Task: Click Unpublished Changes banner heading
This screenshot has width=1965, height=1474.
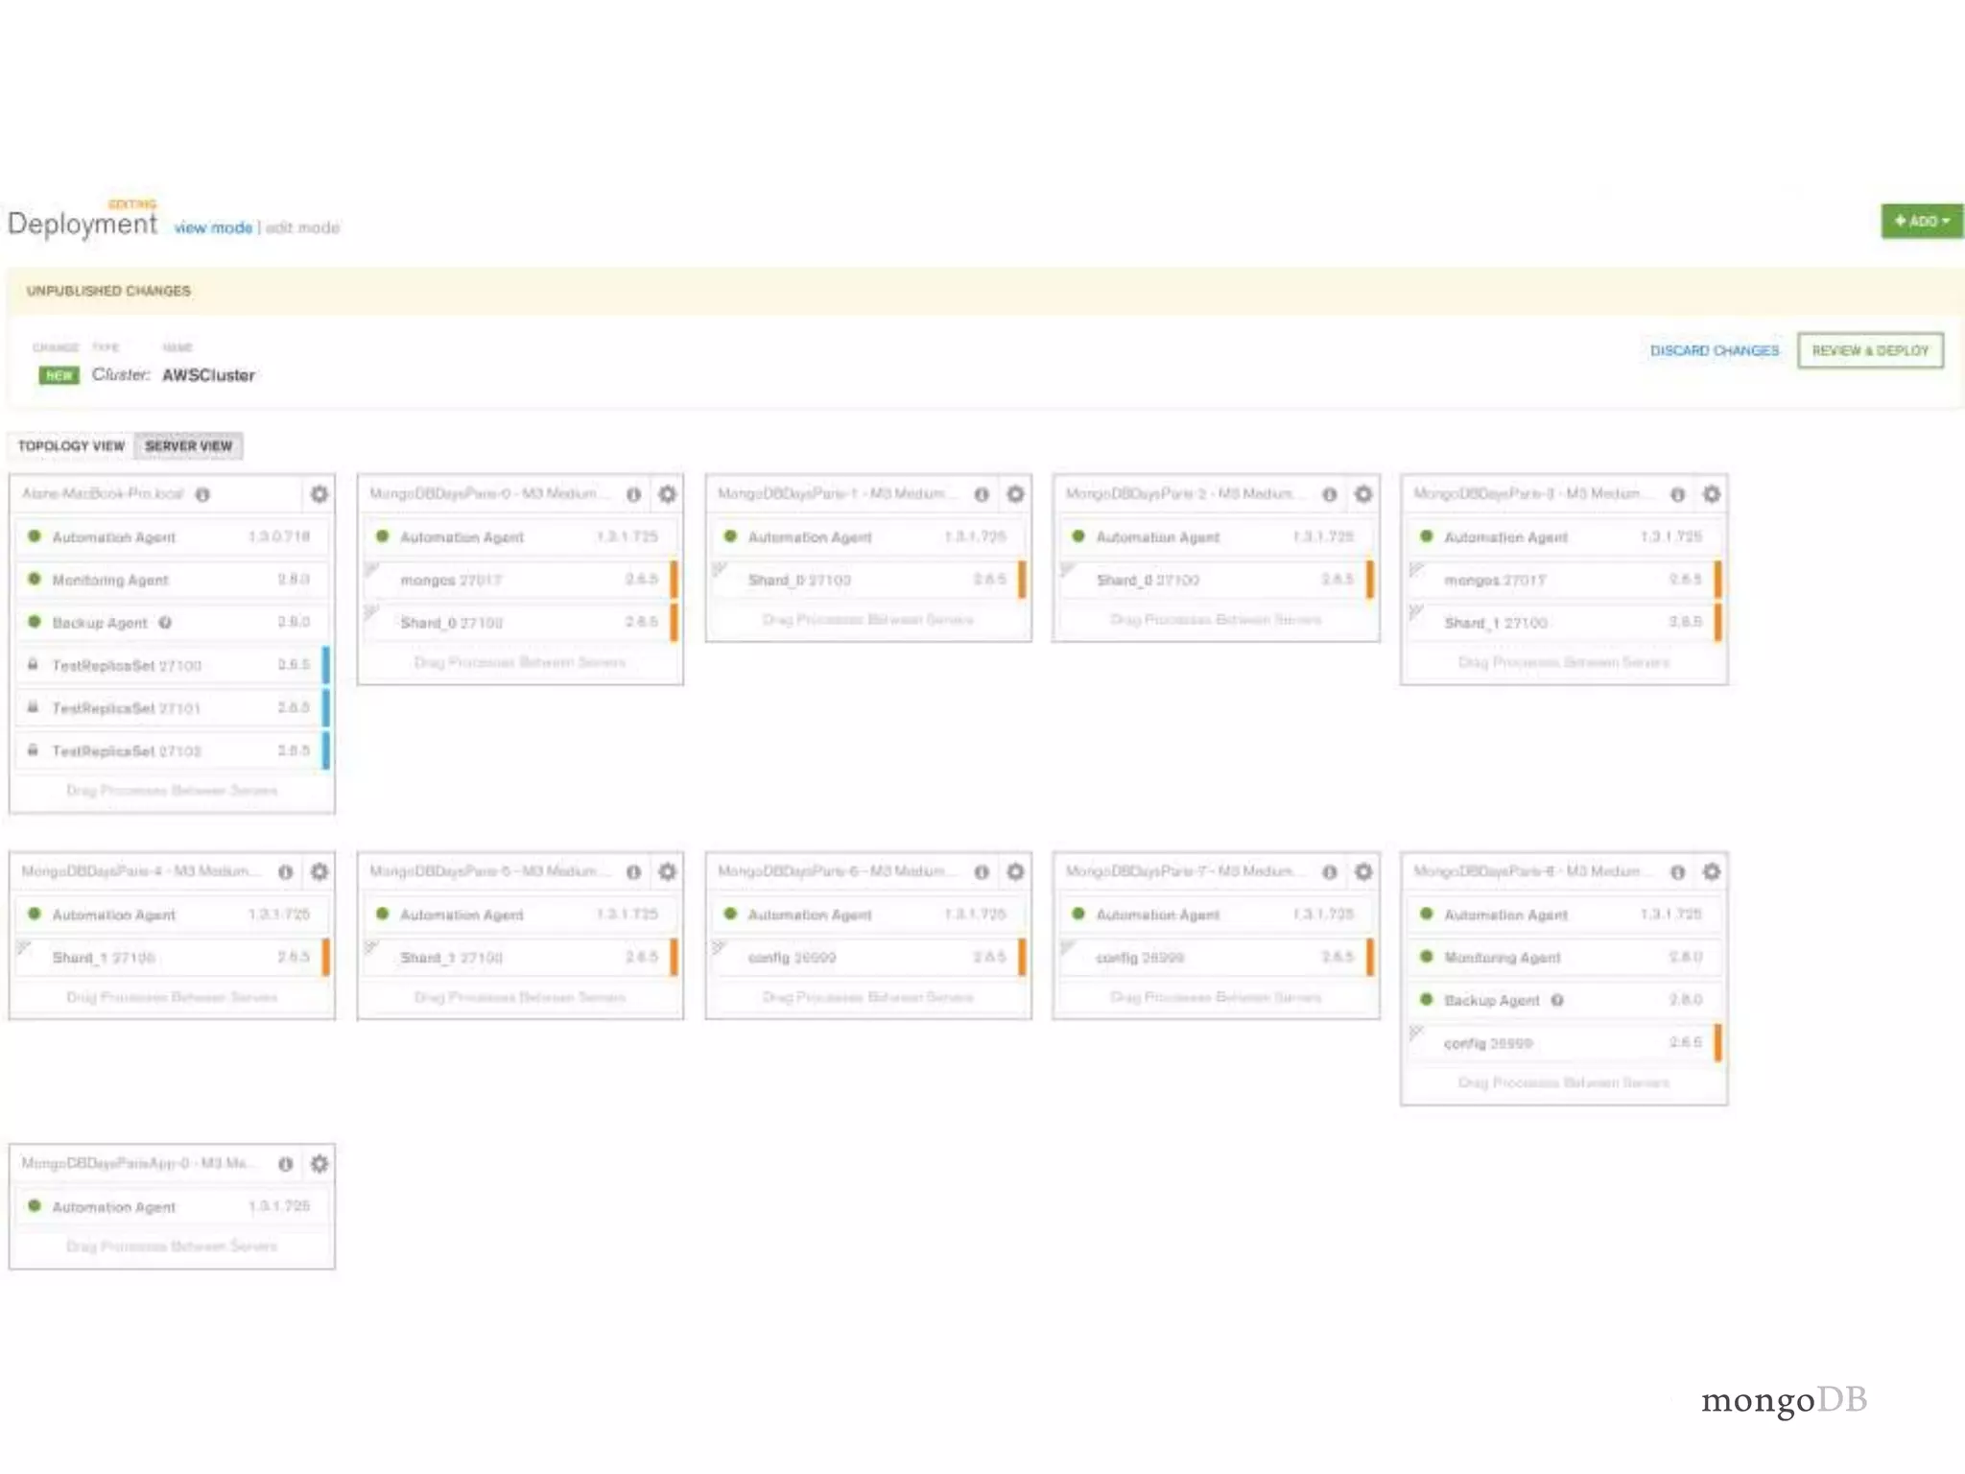Action: (108, 291)
